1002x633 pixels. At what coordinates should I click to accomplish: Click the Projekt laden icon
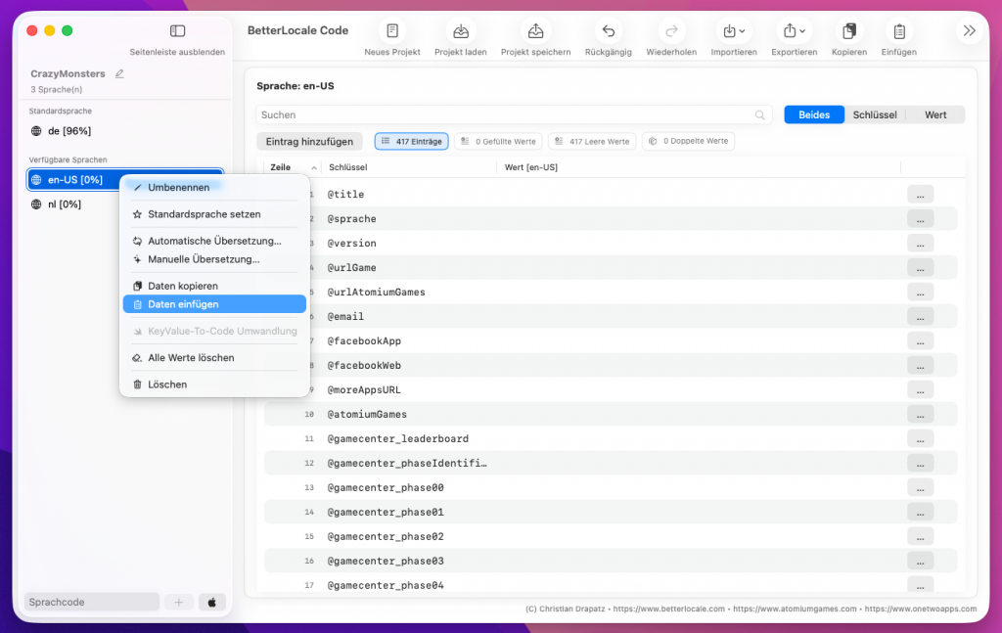[x=460, y=31]
